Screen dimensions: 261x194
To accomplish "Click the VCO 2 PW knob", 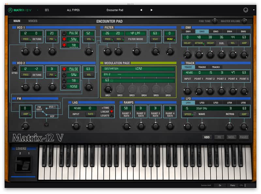I will tap(52, 87).
